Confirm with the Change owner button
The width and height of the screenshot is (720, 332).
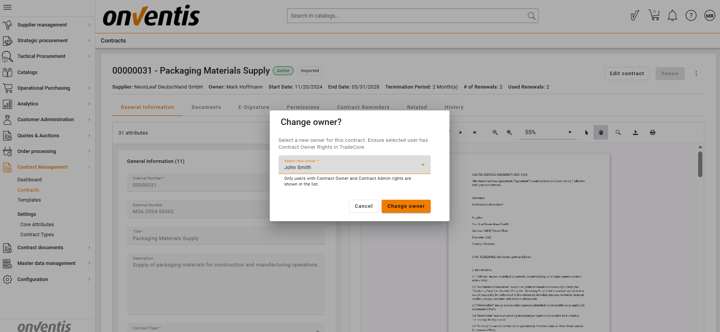click(406, 206)
